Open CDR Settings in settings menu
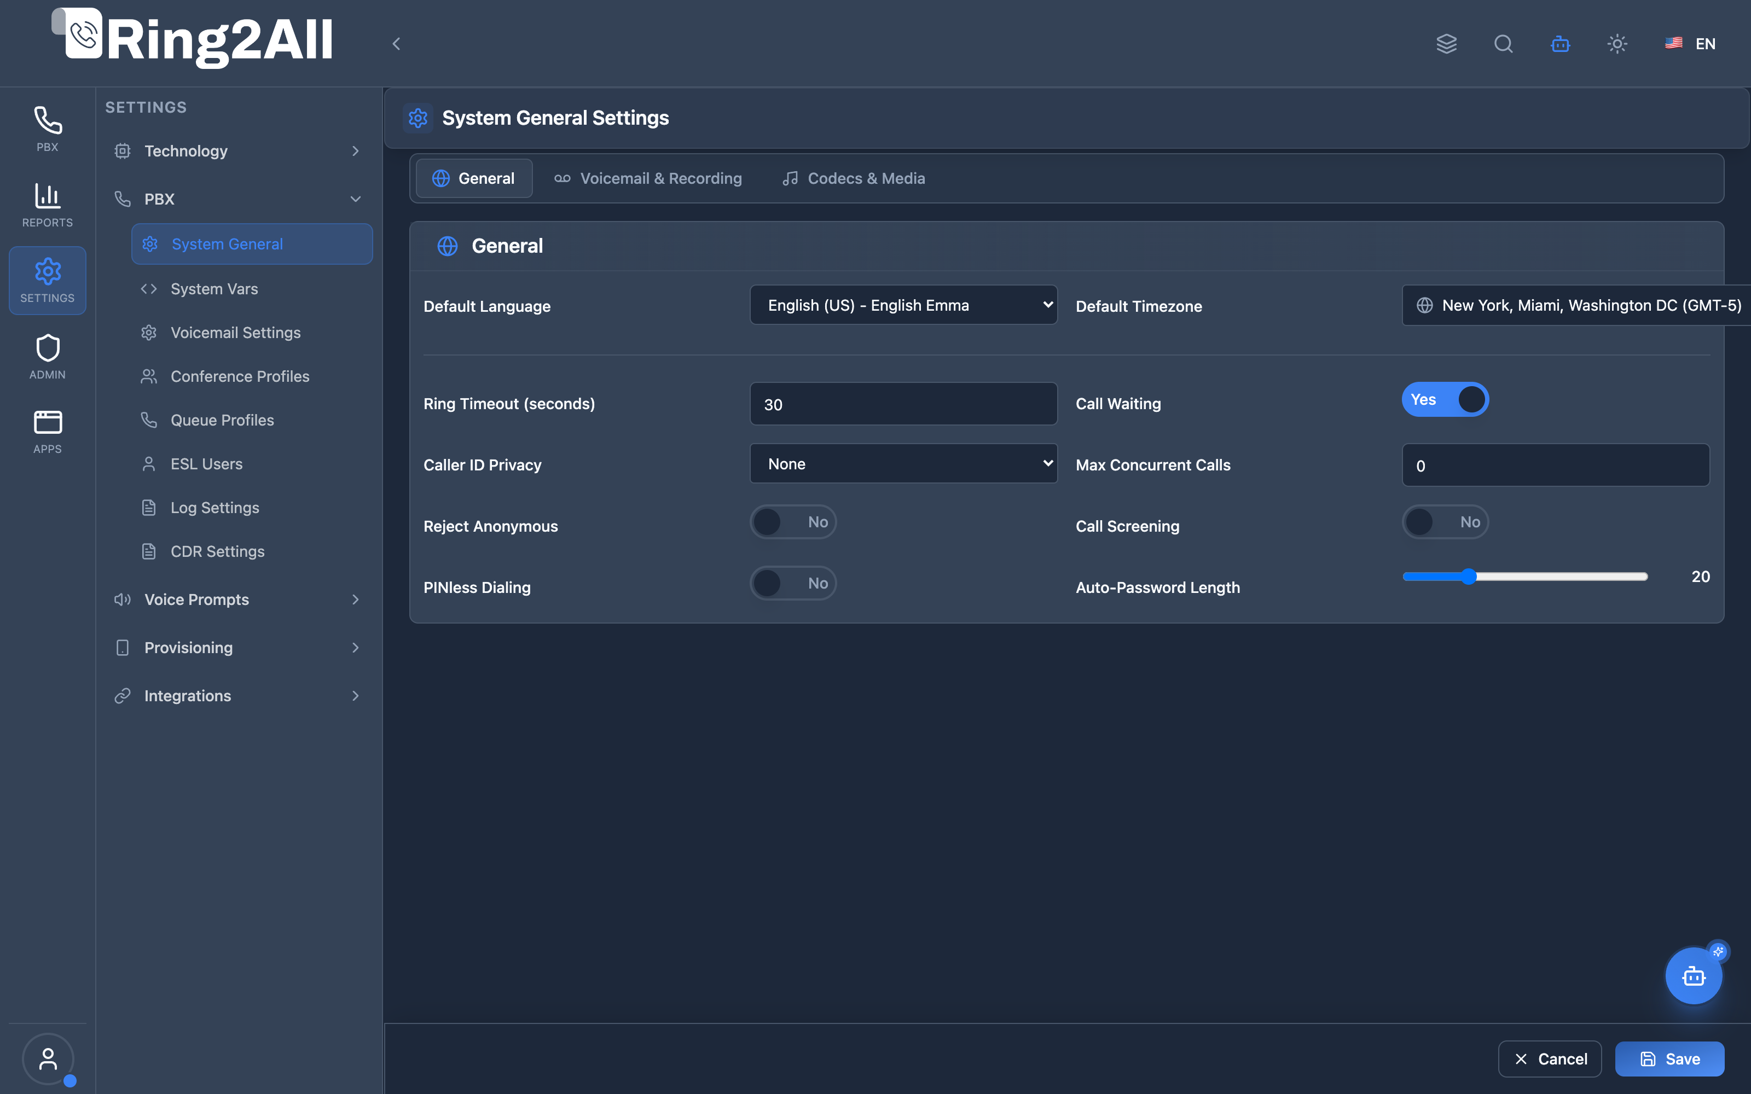 tap(252, 551)
